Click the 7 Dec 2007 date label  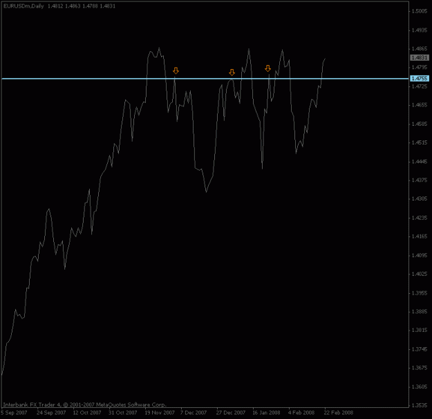194,413
